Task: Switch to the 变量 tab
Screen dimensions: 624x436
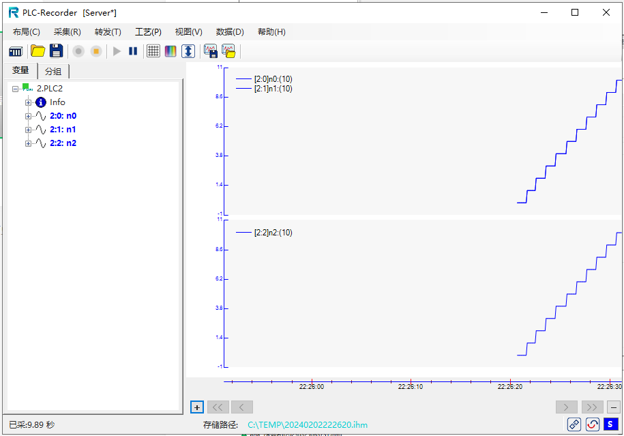Action: pyautogui.click(x=20, y=70)
